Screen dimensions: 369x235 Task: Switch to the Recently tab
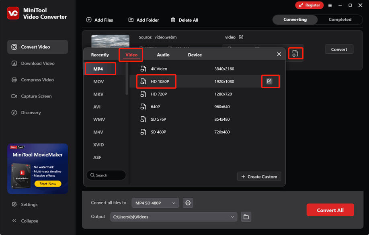tap(100, 55)
